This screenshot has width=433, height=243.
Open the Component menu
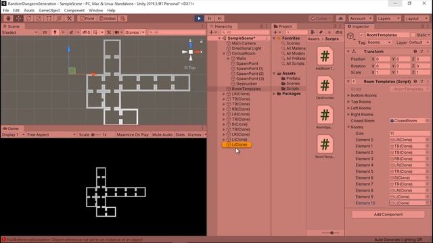(x=74, y=11)
